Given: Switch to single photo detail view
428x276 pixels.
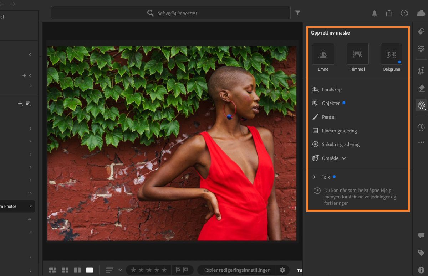Looking at the screenshot, I should coord(90,270).
